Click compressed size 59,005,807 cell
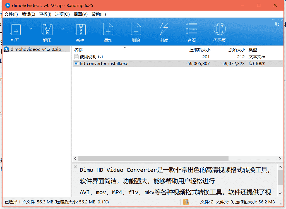 (199, 63)
